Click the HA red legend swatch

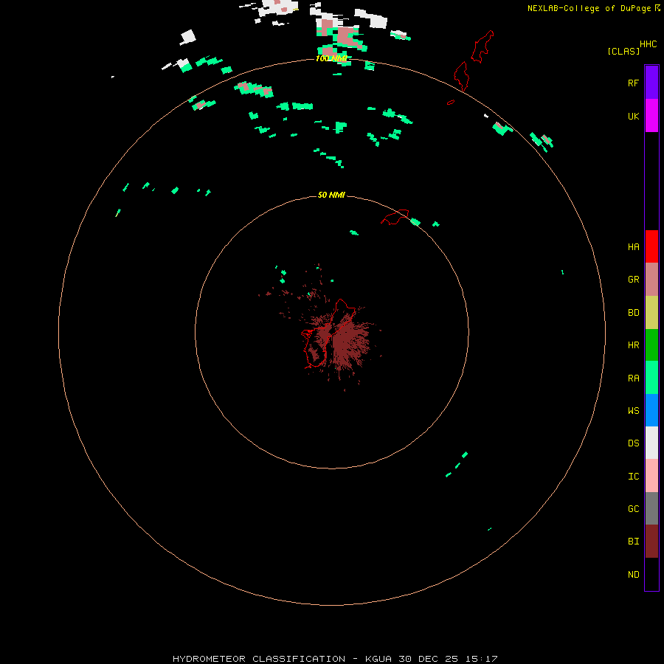point(651,246)
